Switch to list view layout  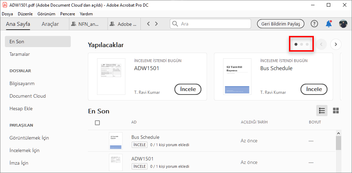pyautogui.click(x=322, y=111)
